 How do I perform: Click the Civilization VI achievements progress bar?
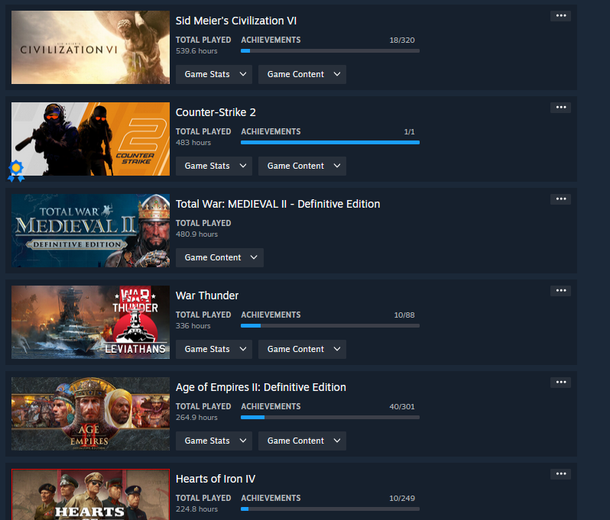tap(330, 51)
